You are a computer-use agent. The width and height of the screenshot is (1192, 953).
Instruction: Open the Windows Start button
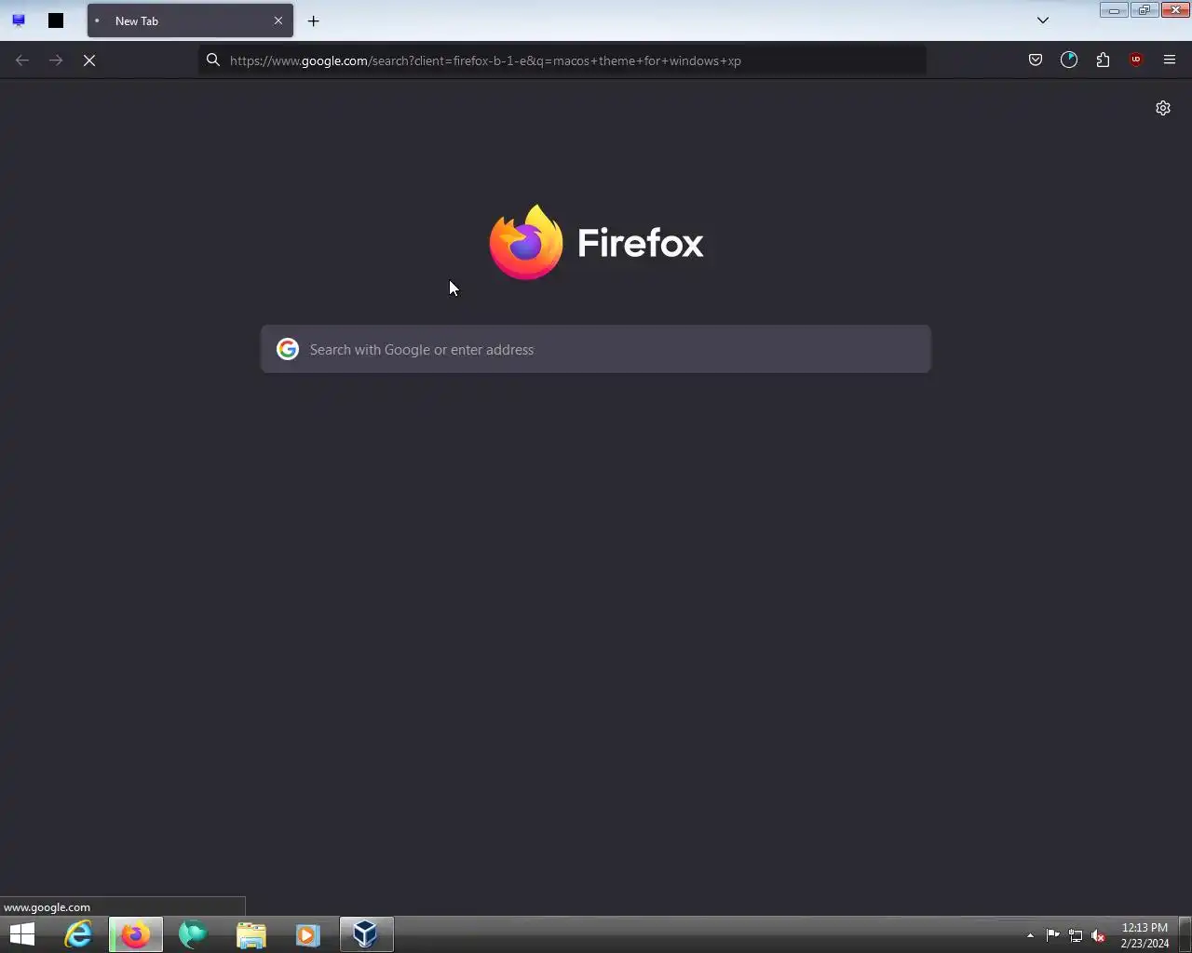point(22,933)
